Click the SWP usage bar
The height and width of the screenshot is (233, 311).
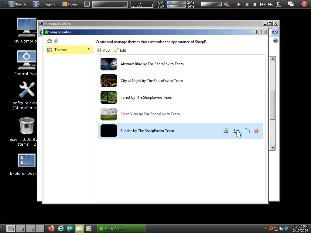[176, 6]
